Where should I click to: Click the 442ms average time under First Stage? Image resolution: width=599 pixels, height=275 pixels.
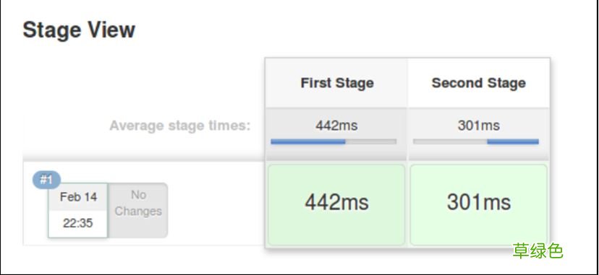click(x=336, y=126)
